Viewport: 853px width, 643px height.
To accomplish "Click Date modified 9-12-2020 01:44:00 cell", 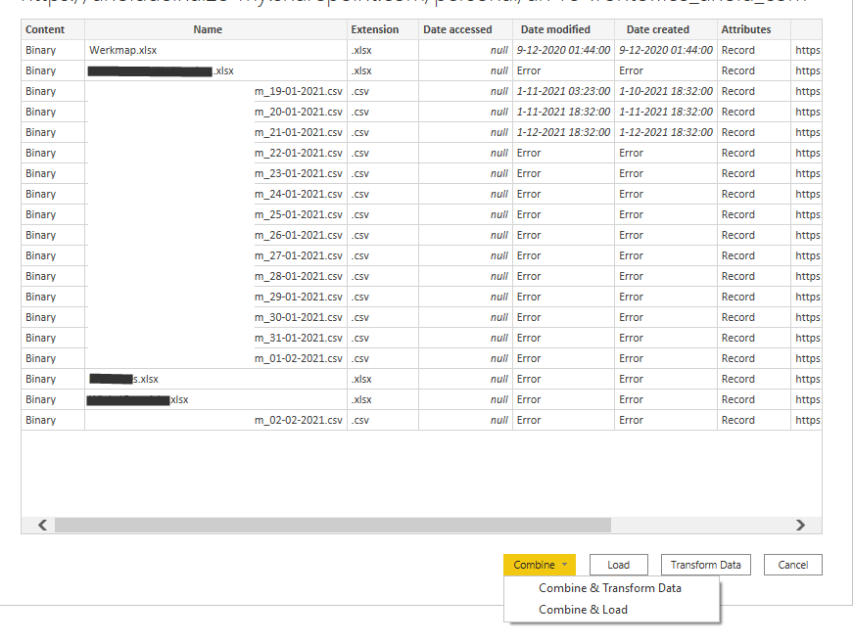I will [563, 50].
